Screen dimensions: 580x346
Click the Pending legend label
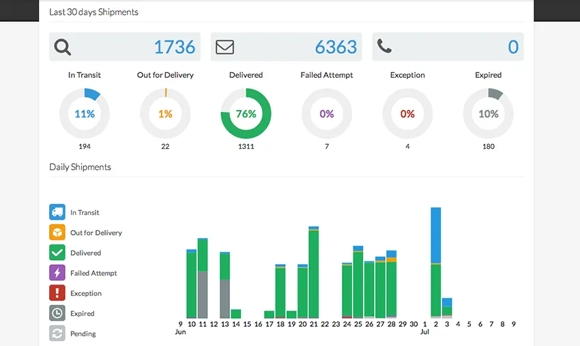[x=83, y=334]
